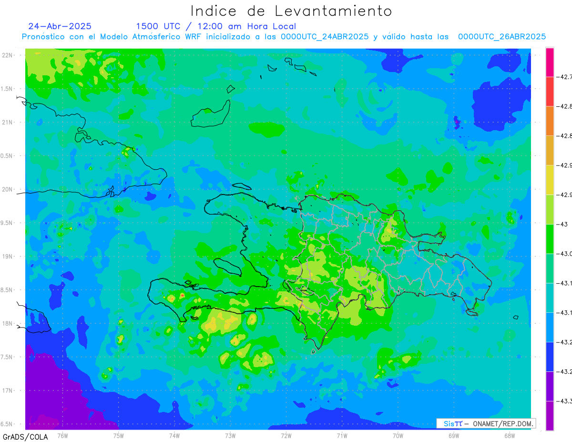Image resolution: width=572 pixels, height=442 pixels.
Task: Click the gold color scale segment
Action: coord(550,151)
